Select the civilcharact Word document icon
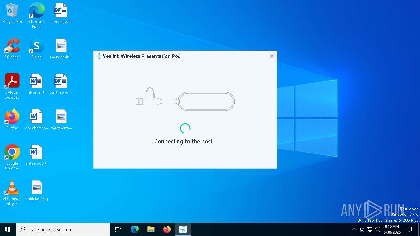Image resolution: width=420 pixels, height=236 pixels. pyautogui.click(x=36, y=120)
